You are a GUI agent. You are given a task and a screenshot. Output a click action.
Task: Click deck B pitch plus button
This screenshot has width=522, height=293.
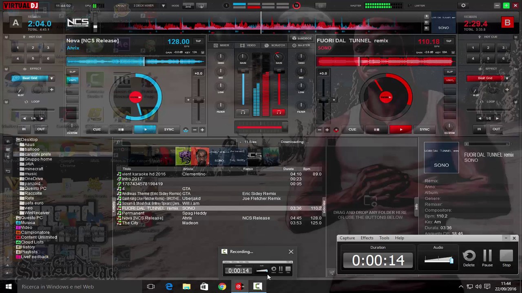pos(327,130)
